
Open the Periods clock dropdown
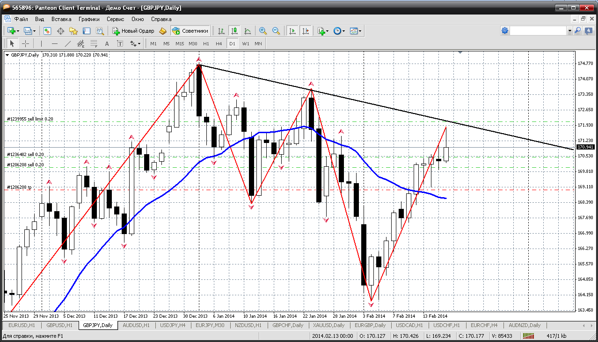pos(339,31)
